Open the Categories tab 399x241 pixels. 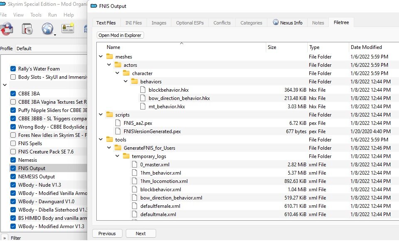[251, 23]
